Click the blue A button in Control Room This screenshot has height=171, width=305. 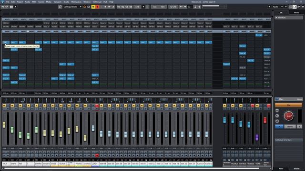(279, 126)
